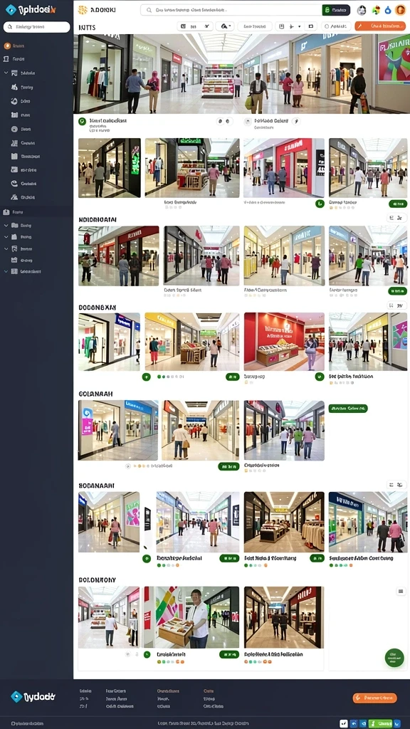Click the multicolored apps icon in the header
This screenshot has height=729, width=410.
pos(376,10)
